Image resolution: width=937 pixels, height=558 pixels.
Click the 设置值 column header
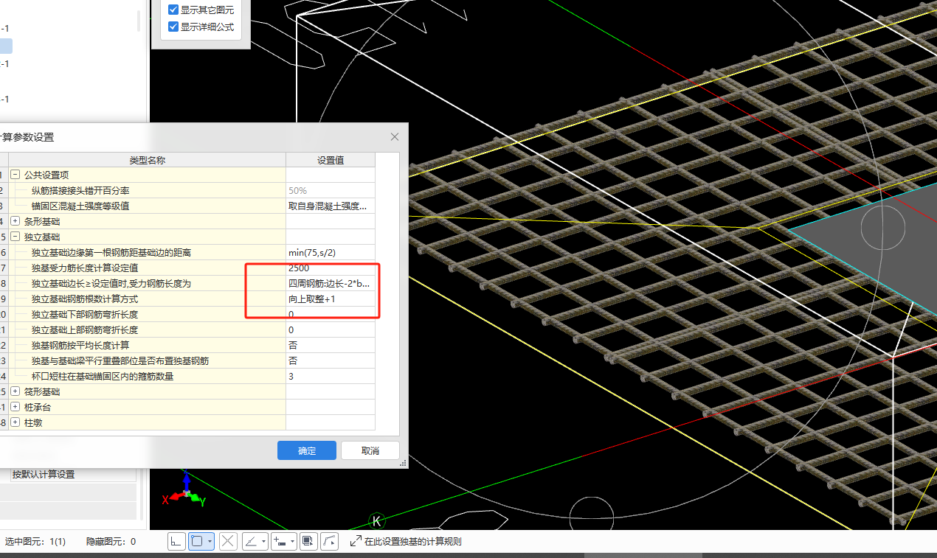tap(331, 160)
